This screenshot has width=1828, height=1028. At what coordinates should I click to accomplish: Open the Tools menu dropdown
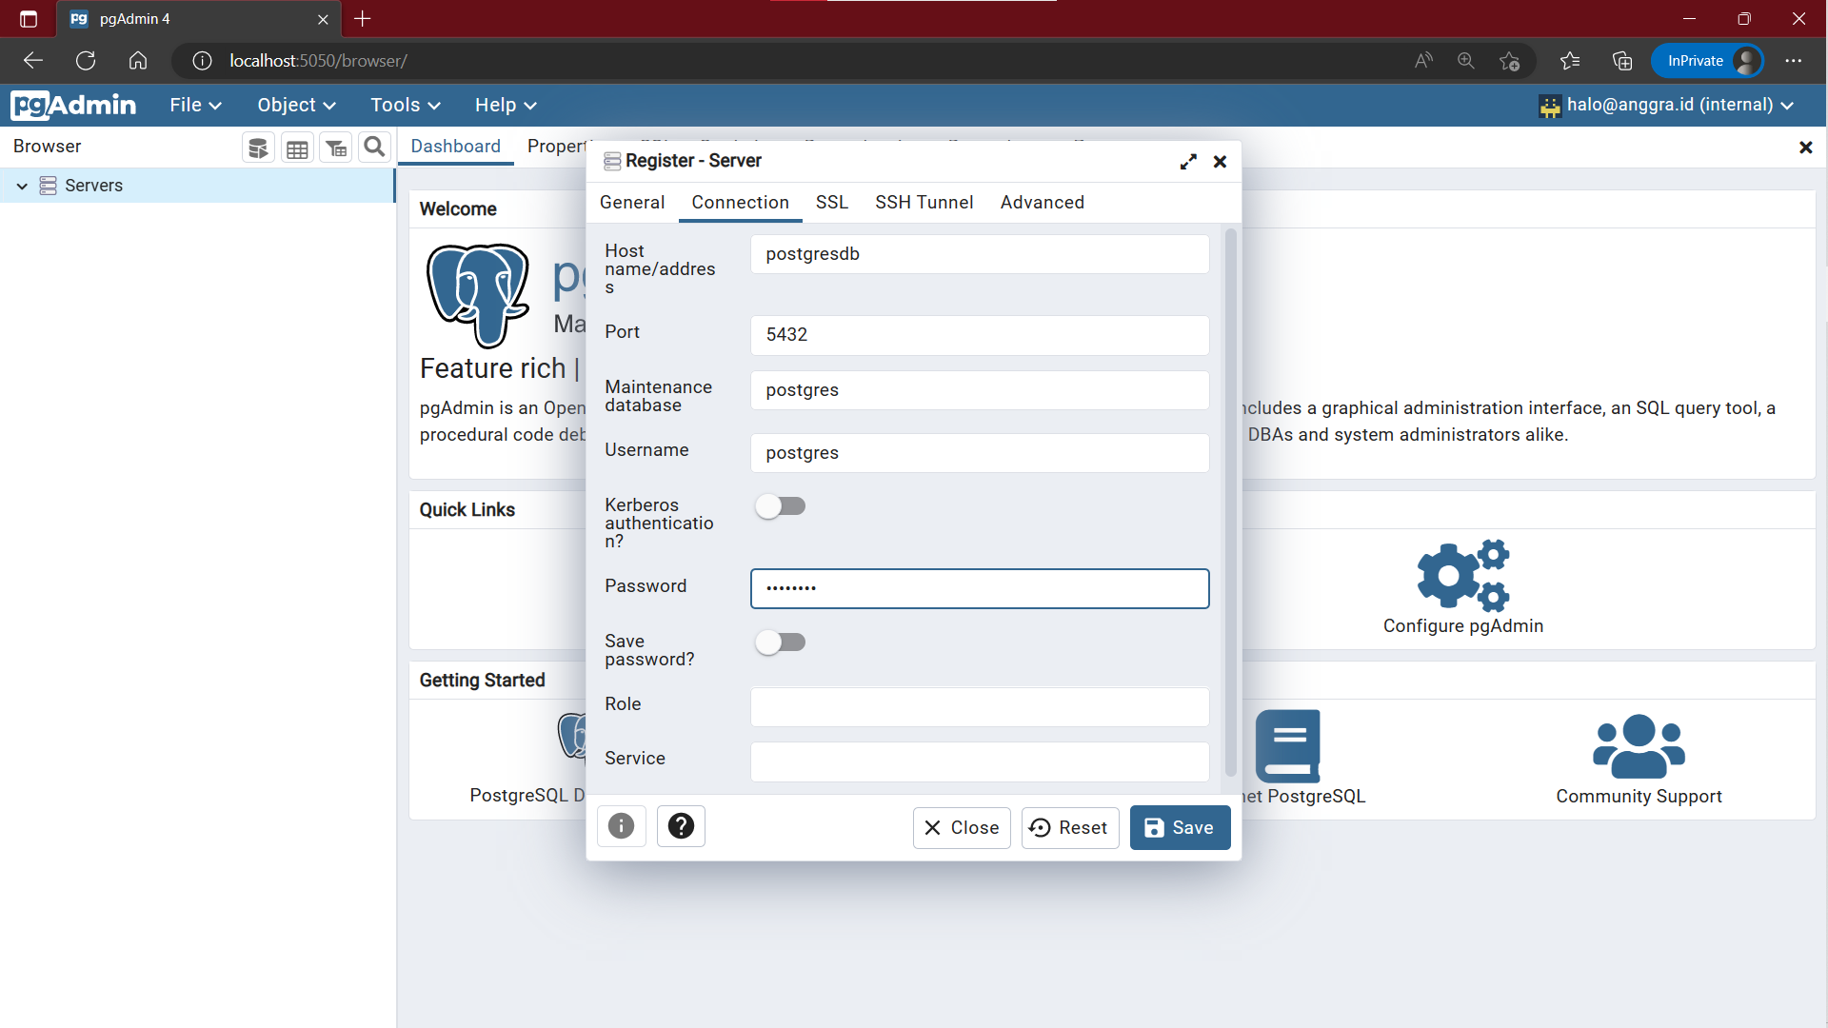click(405, 105)
